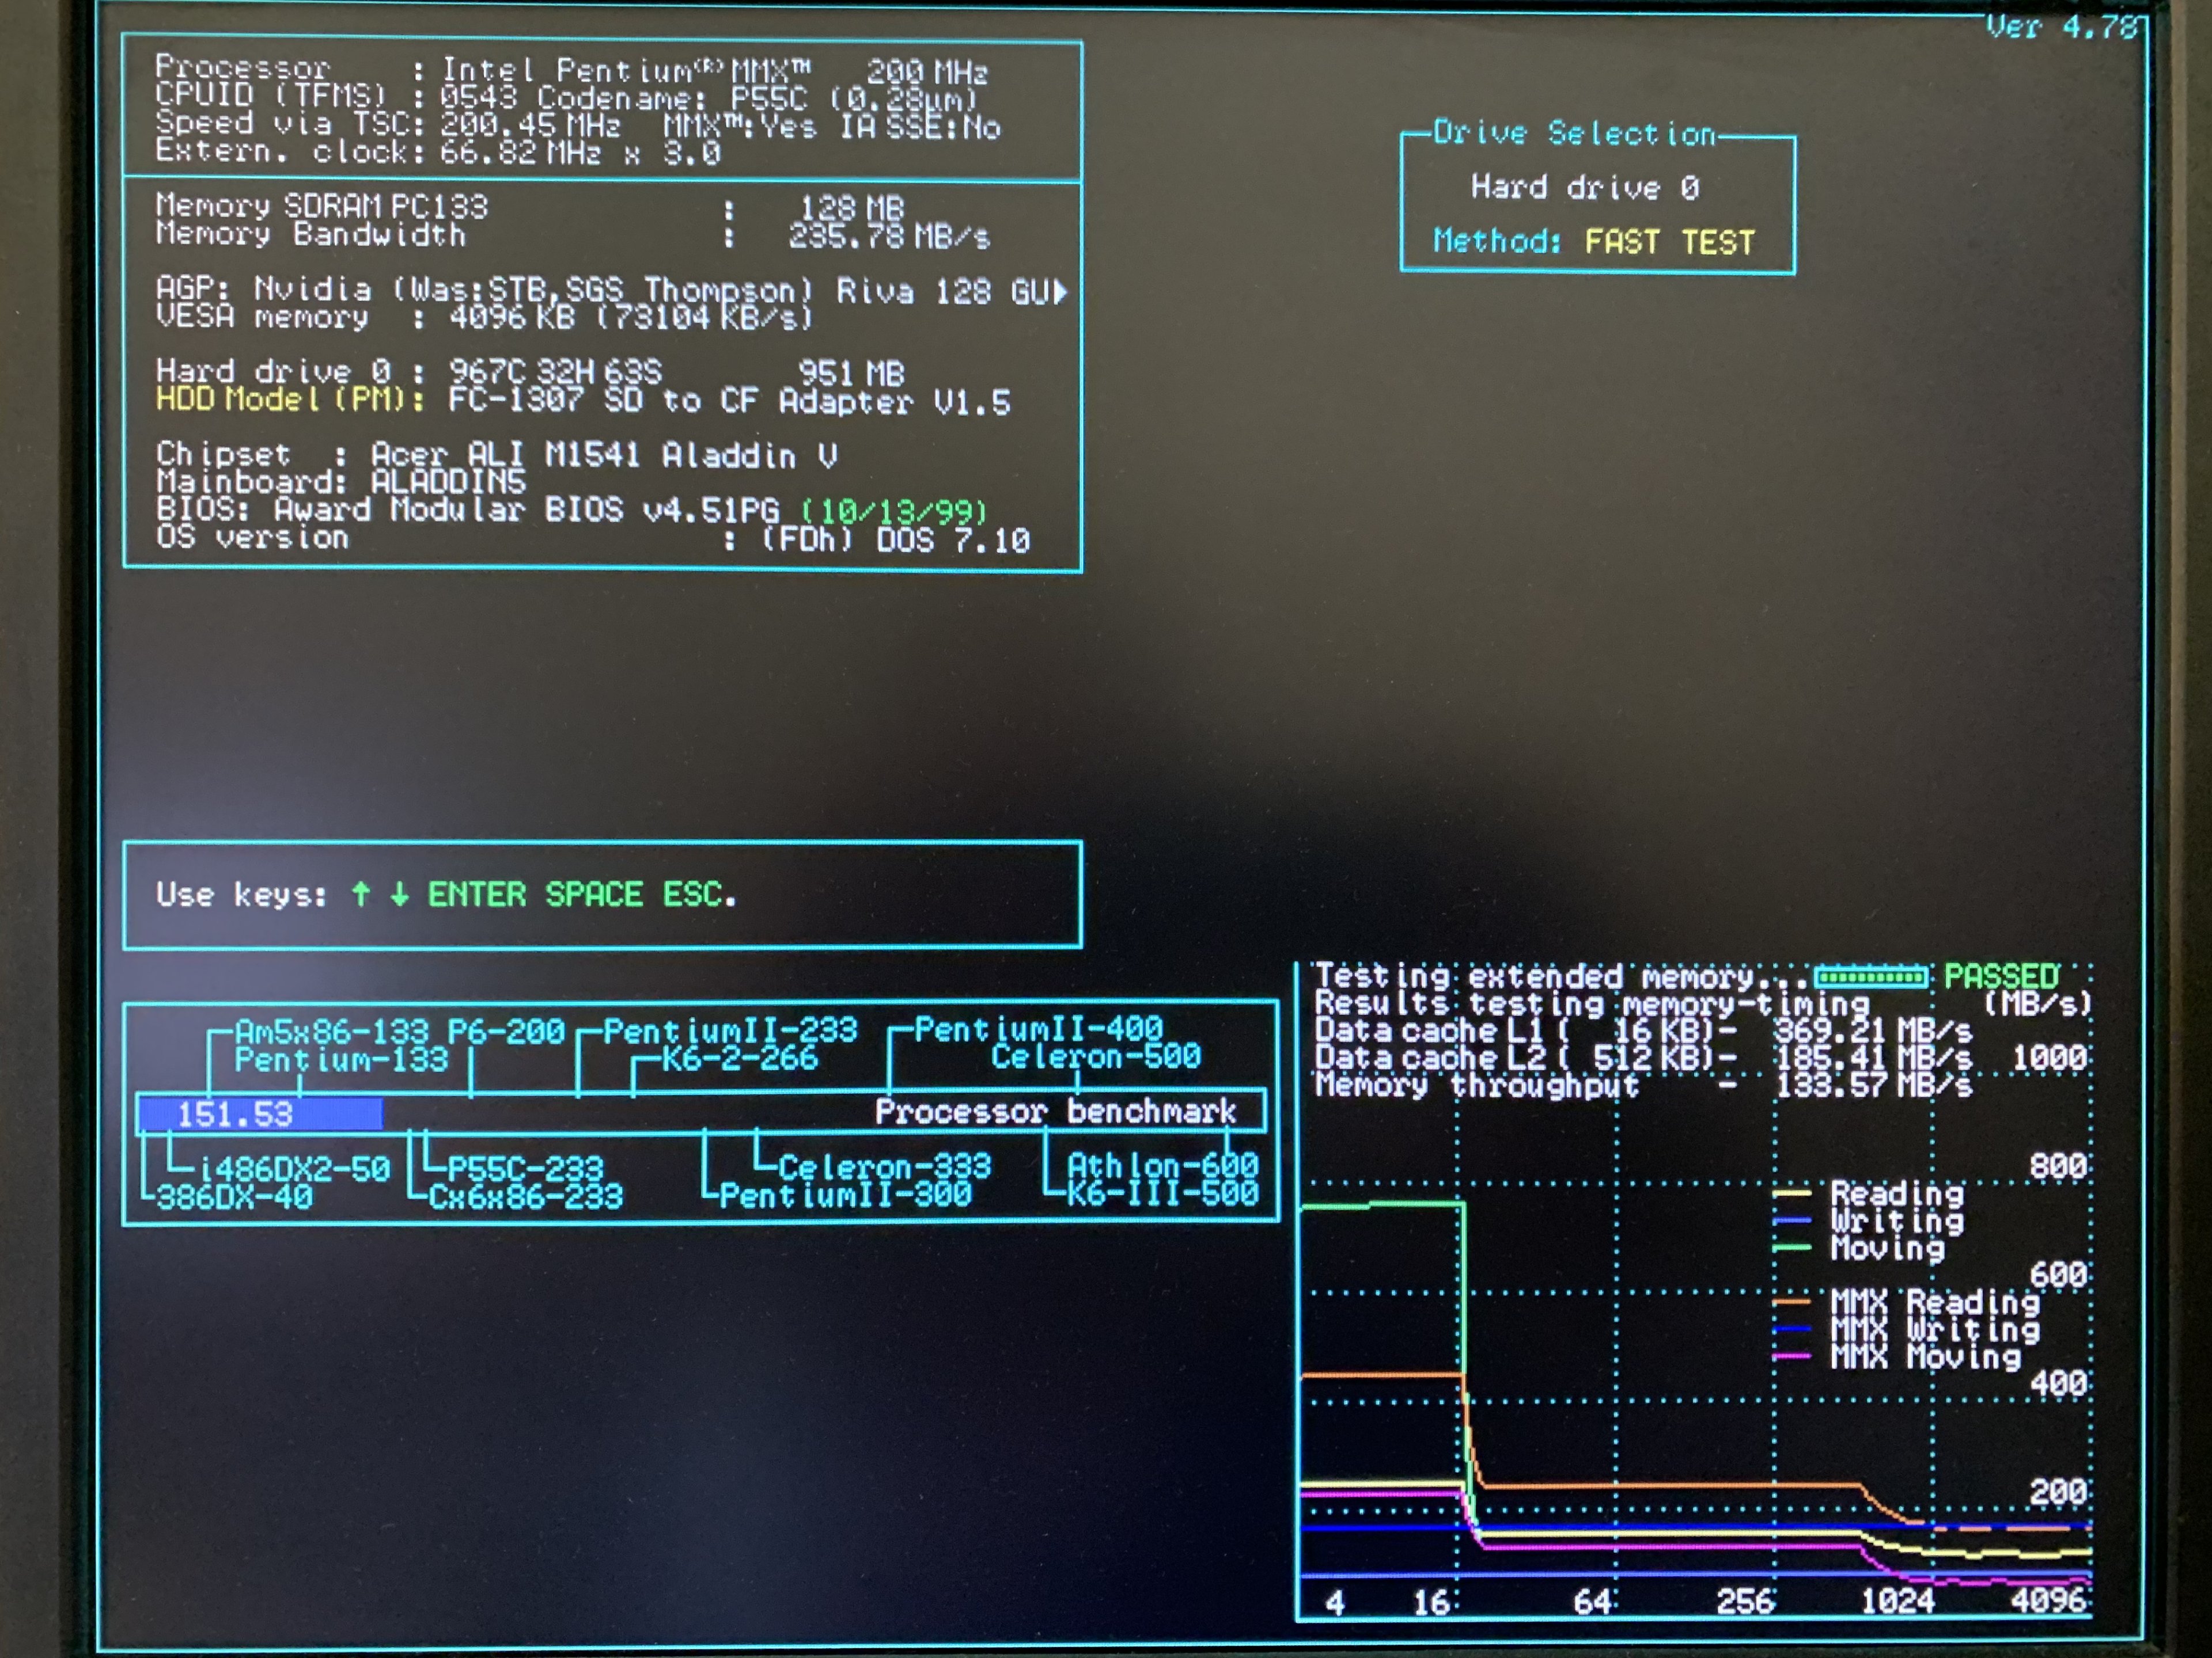Click the green Moving legend swatch

(1792, 1248)
